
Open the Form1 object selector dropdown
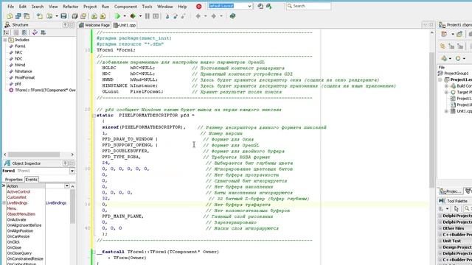tap(72, 171)
